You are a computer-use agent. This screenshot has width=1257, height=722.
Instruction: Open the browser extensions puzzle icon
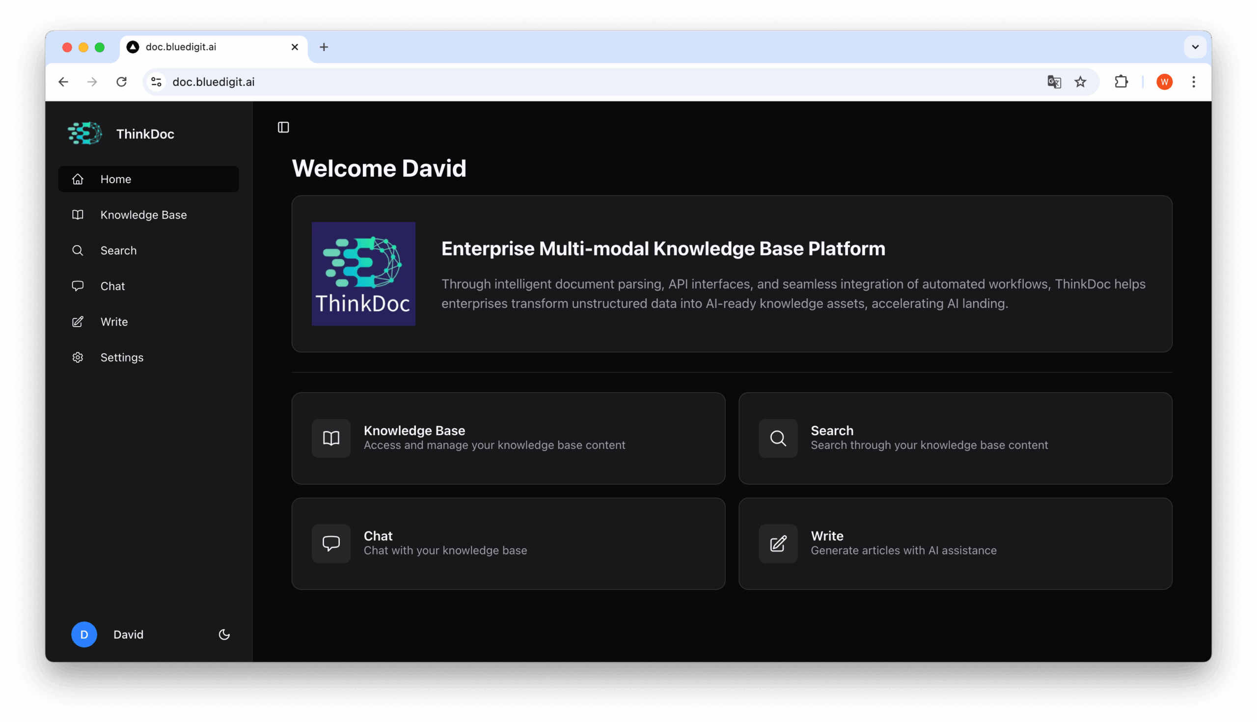point(1120,82)
